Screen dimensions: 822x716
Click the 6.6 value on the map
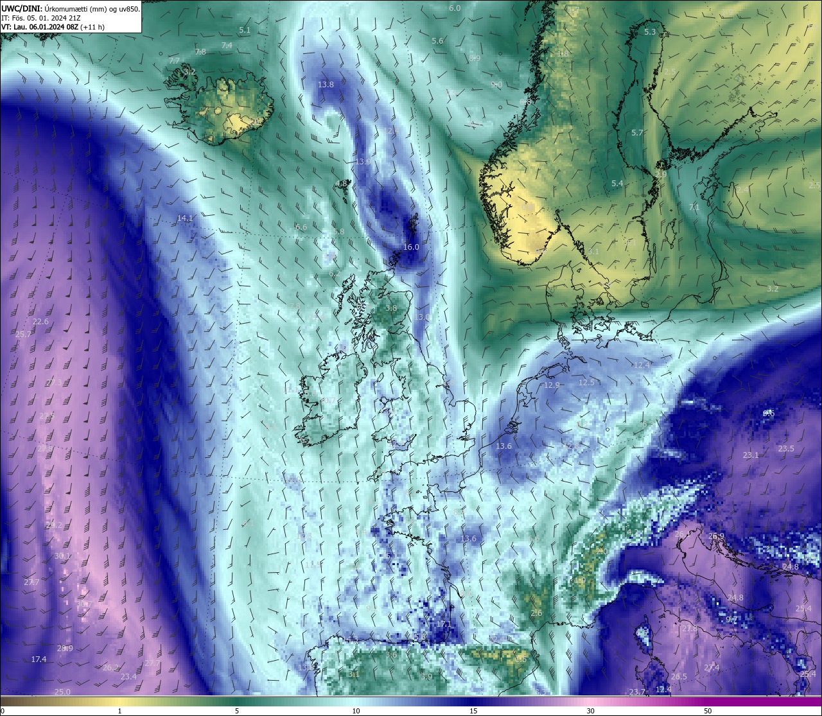click(301, 227)
